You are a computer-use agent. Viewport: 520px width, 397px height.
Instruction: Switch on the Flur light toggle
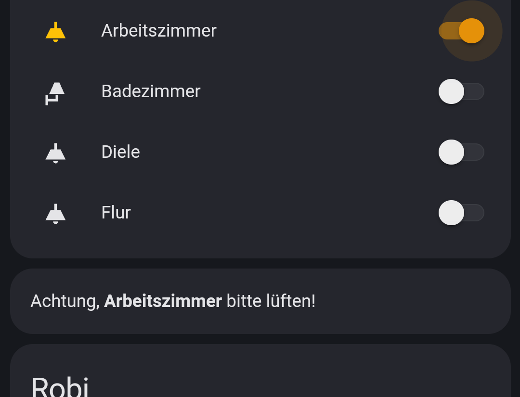pyautogui.click(x=461, y=213)
